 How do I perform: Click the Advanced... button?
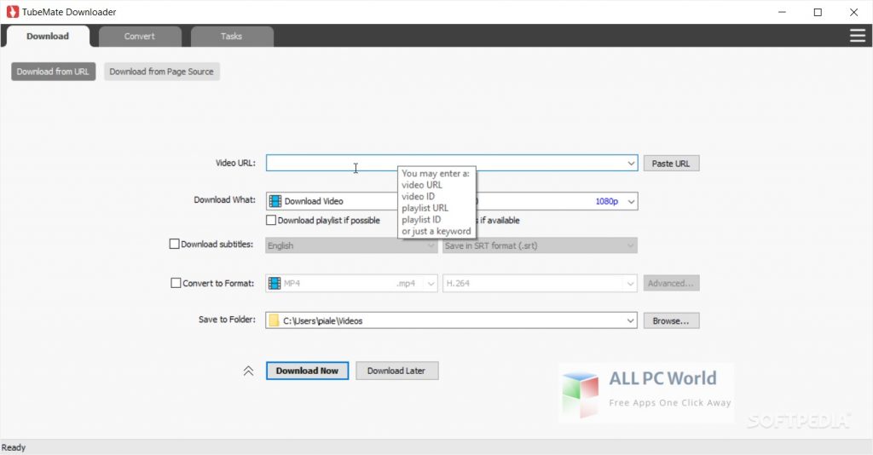[x=671, y=283]
